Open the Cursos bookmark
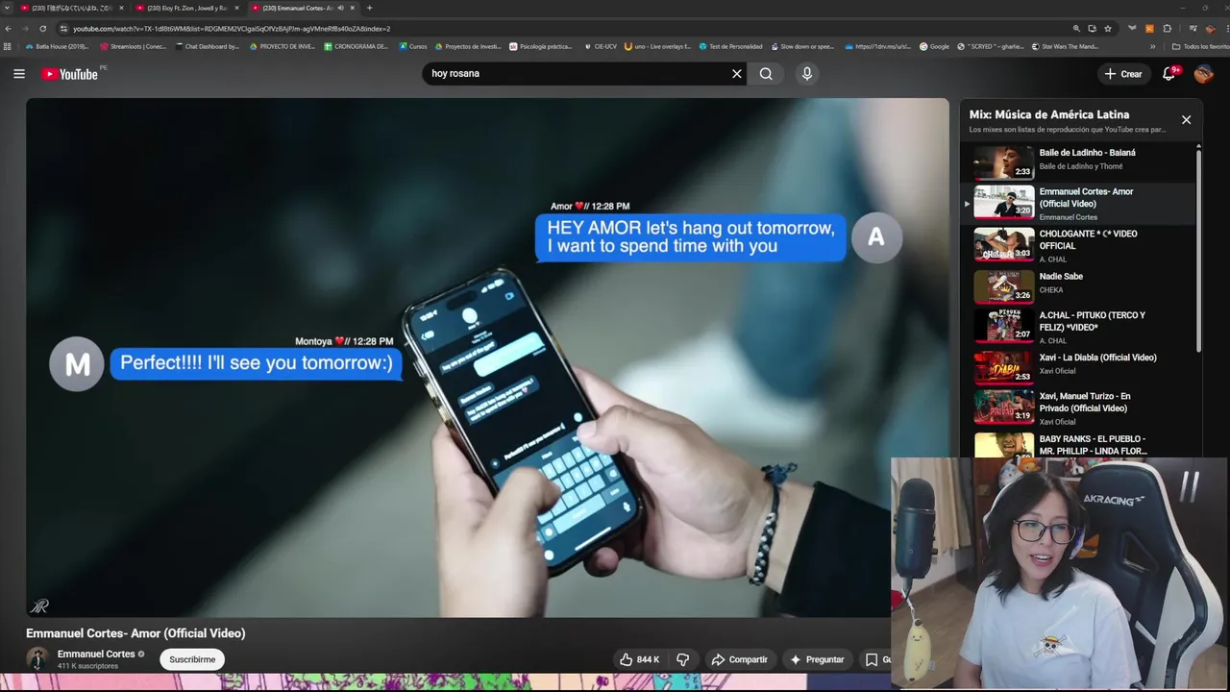Viewport: 1230px width, 692px height. click(x=413, y=46)
